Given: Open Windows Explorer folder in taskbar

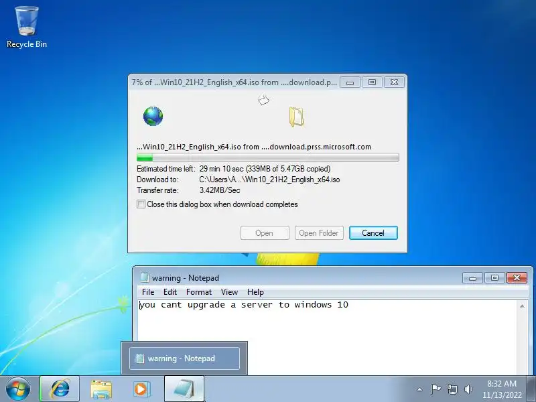Looking at the screenshot, I should click(x=101, y=389).
